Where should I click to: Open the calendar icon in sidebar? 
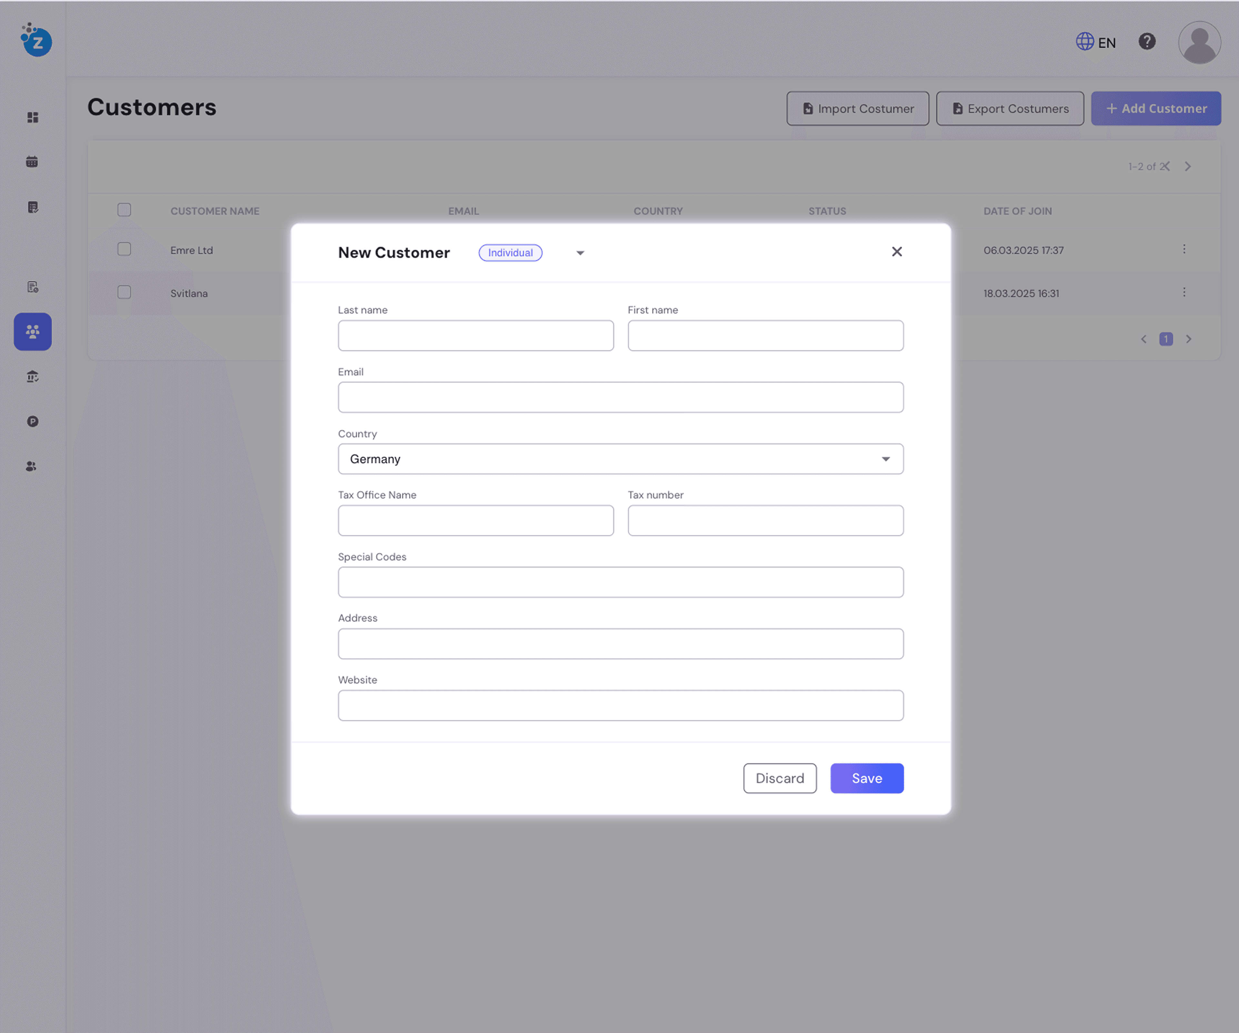click(x=32, y=162)
